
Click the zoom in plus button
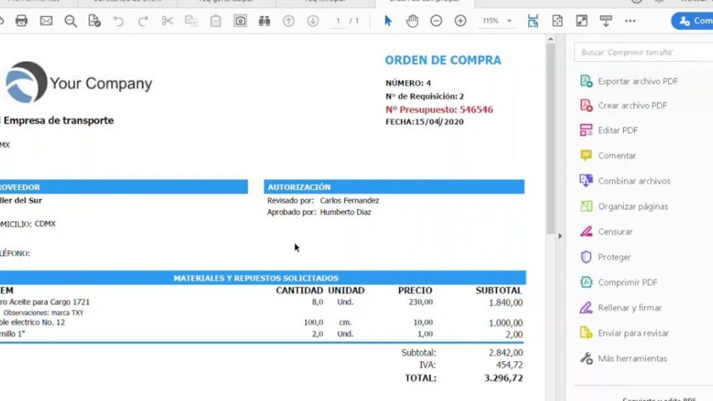click(x=460, y=21)
